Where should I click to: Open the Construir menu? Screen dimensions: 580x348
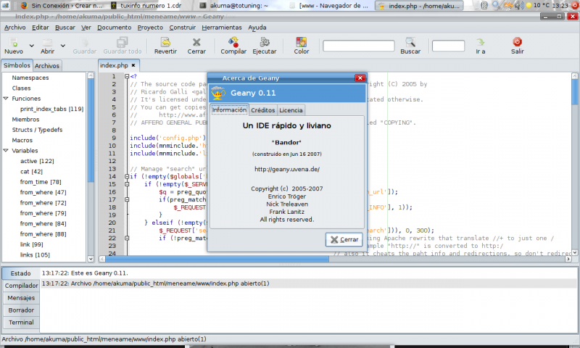[x=183, y=28]
